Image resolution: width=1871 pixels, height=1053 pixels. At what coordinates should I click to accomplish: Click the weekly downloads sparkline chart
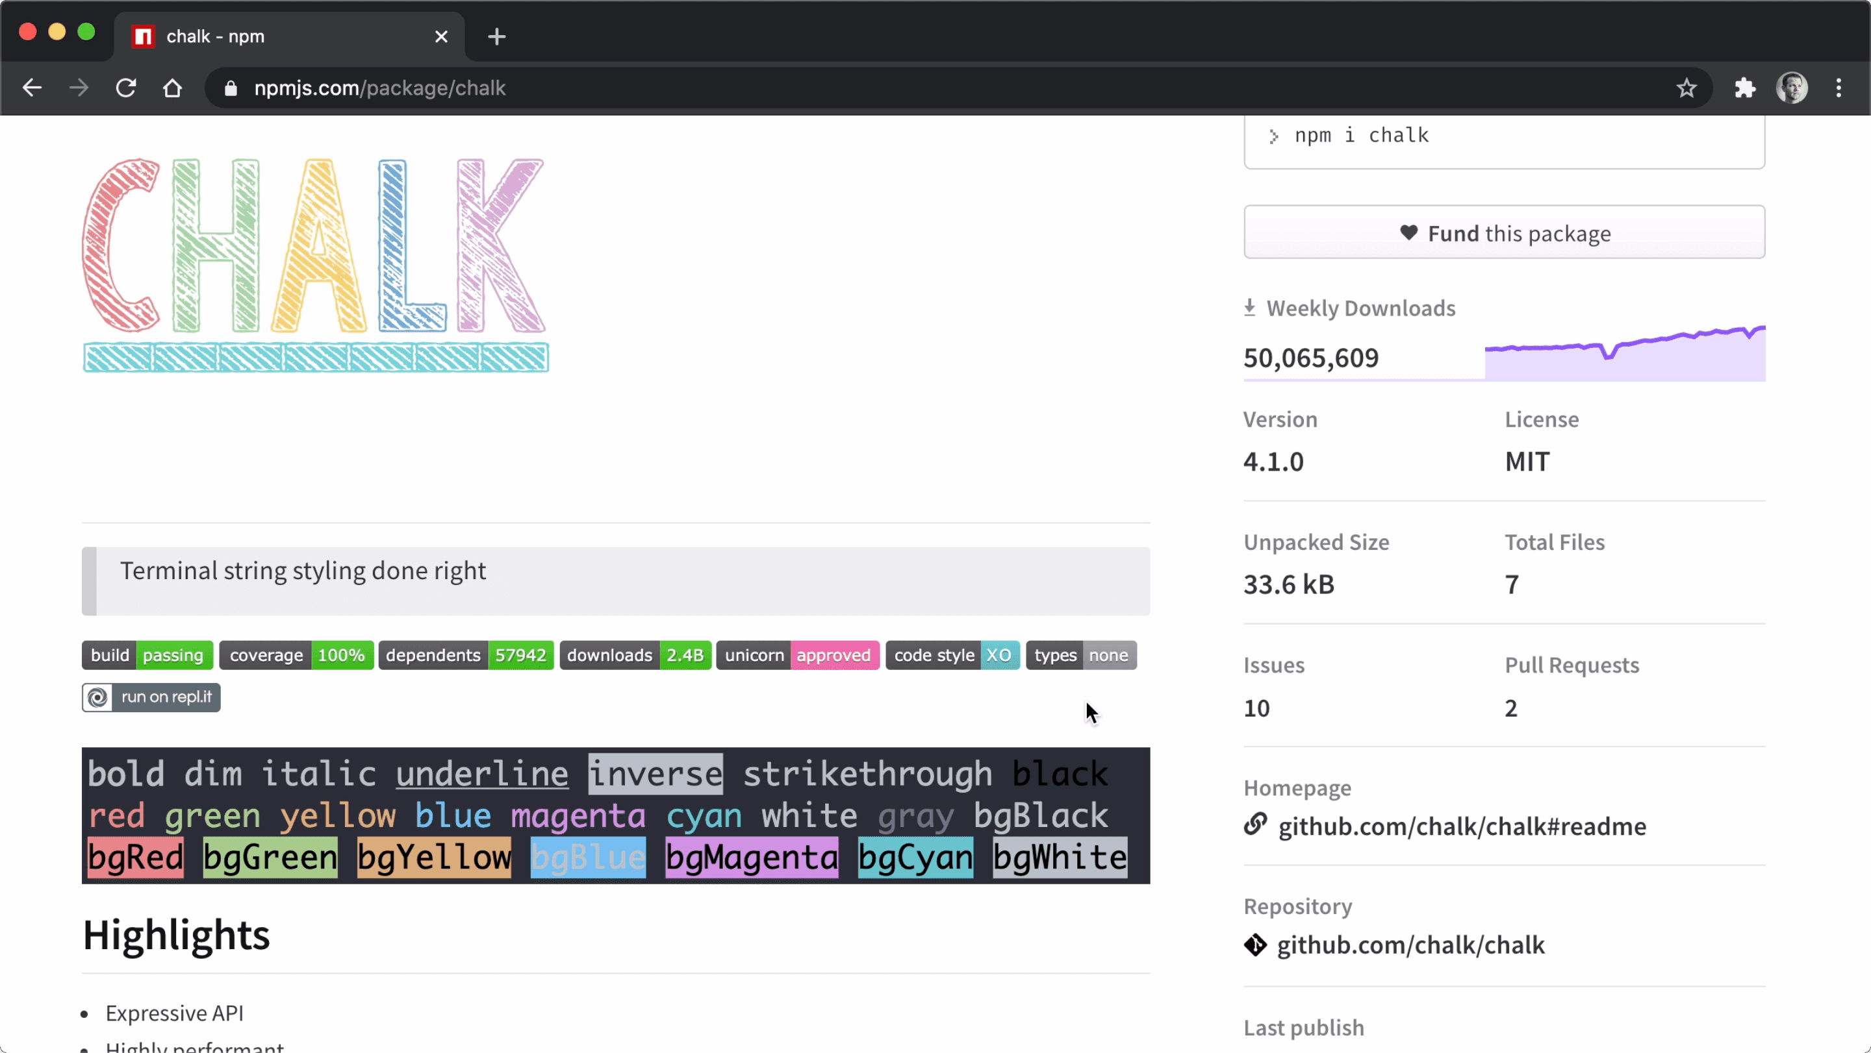point(1625,353)
